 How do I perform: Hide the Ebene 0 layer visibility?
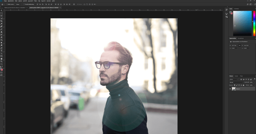click(230, 89)
